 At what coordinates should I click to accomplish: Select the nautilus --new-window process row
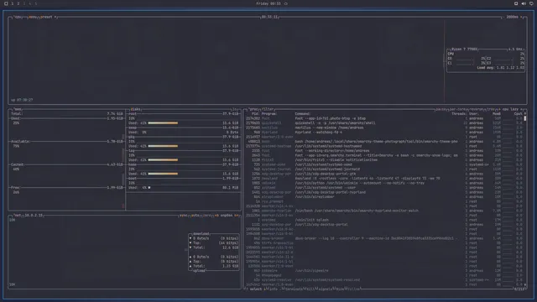point(383,128)
